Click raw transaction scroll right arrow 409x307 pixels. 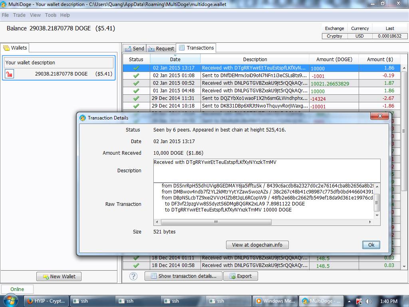370,222
